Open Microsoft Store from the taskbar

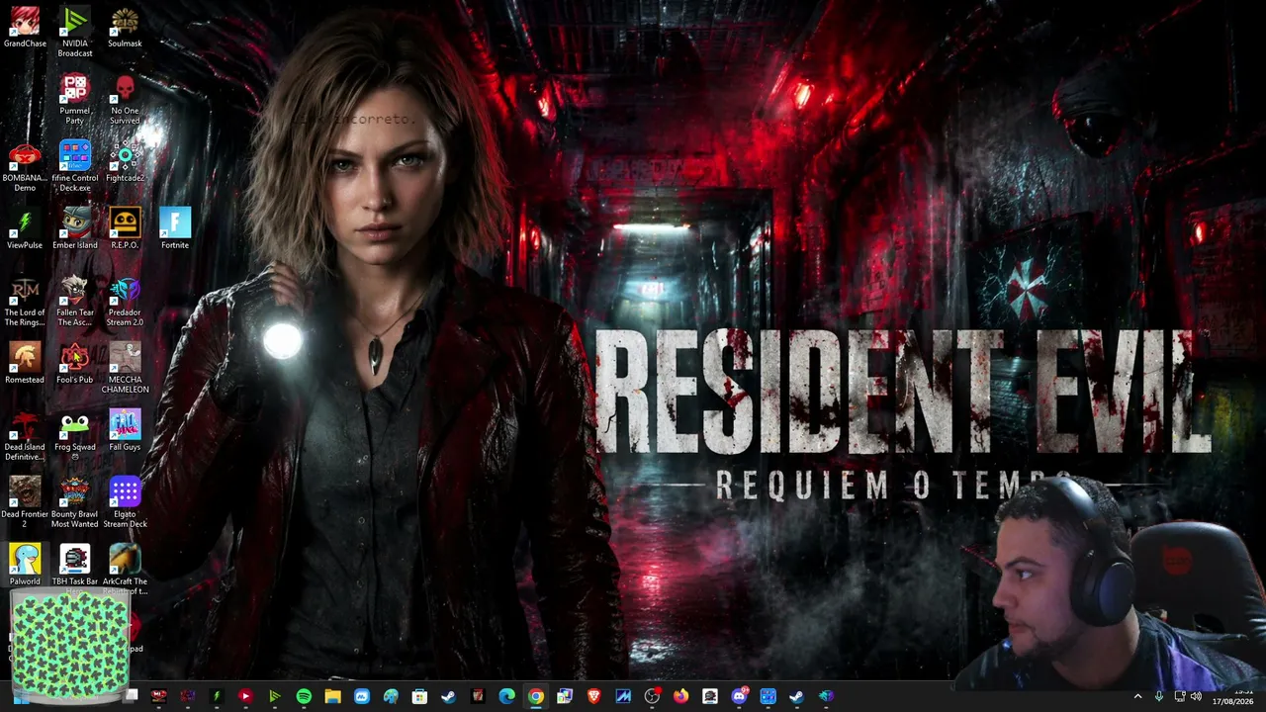(419, 696)
